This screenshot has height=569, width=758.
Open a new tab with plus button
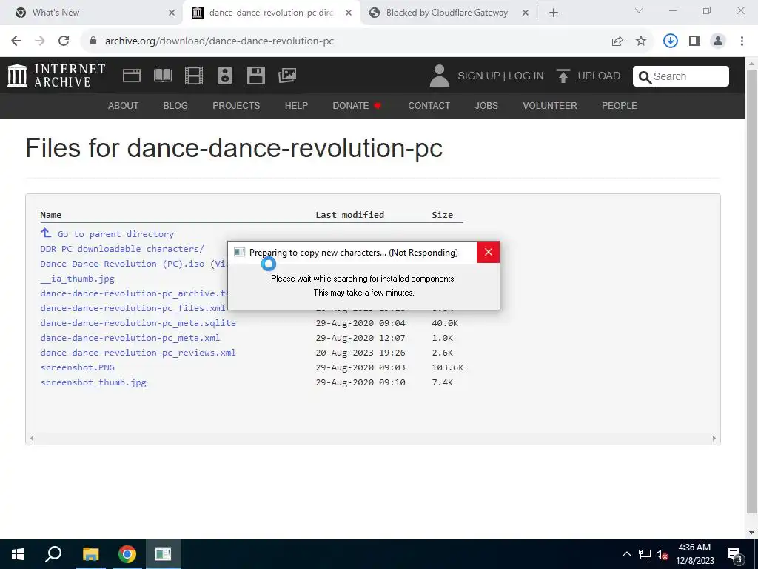(554, 13)
